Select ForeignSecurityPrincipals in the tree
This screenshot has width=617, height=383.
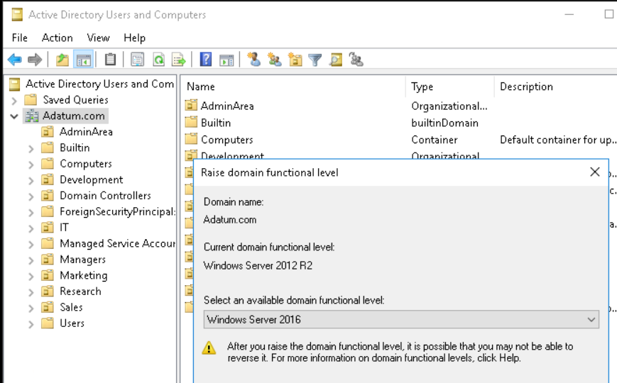[x=117, y=211]
